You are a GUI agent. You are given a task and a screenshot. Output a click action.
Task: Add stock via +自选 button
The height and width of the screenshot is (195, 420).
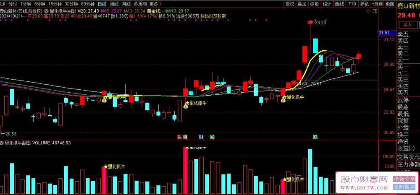pos(377,4)
